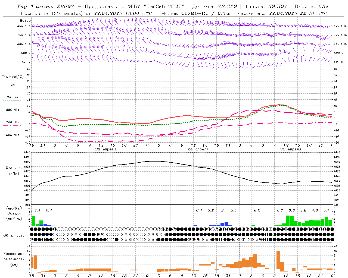
Task: Click the 'Td 2м' dew point legend entry
Action: 13,97
